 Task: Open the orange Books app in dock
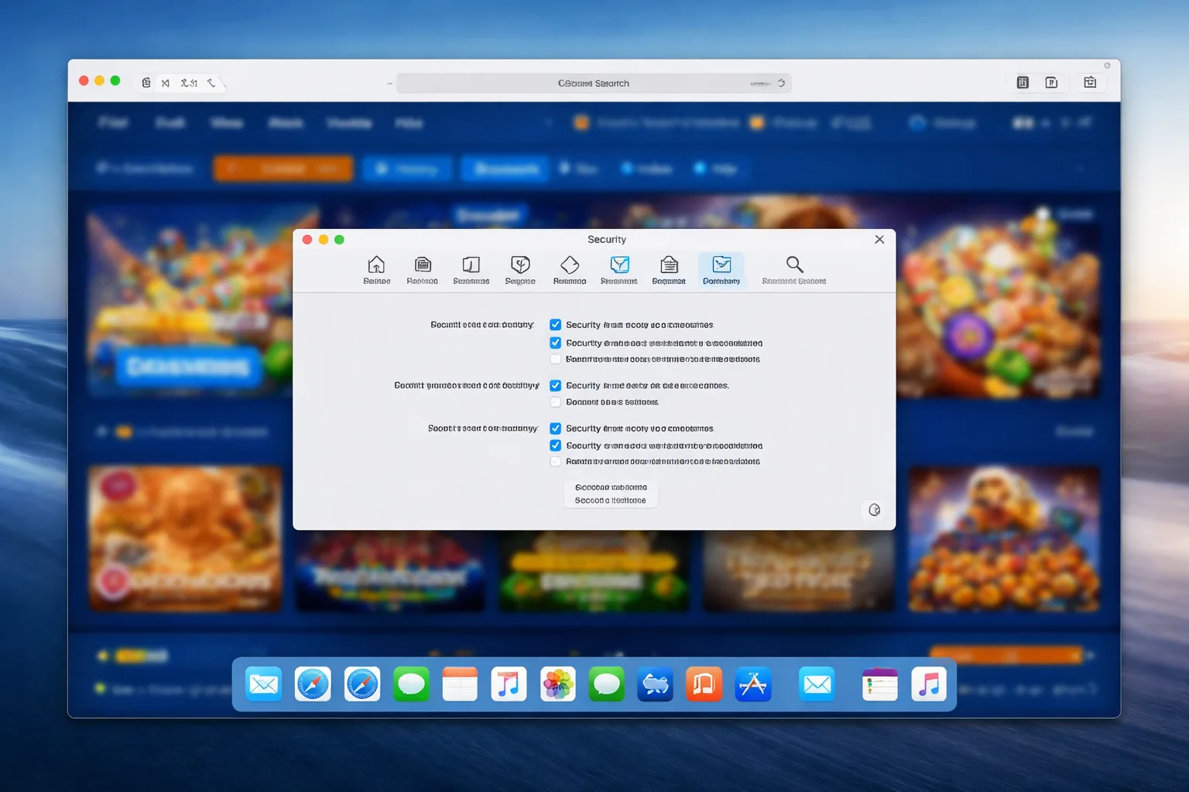(704, 684)
